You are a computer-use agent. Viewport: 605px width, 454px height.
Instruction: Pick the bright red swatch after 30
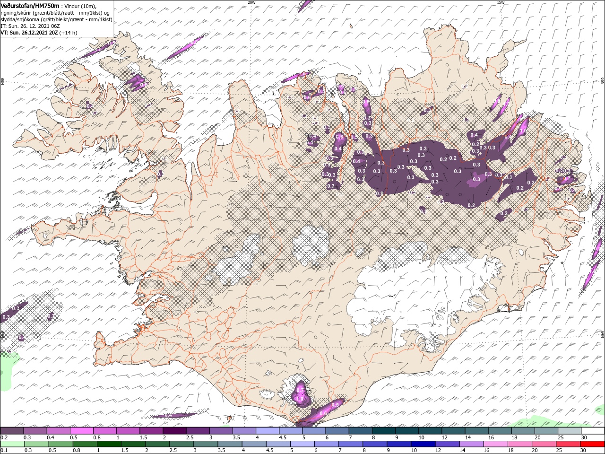593,444
